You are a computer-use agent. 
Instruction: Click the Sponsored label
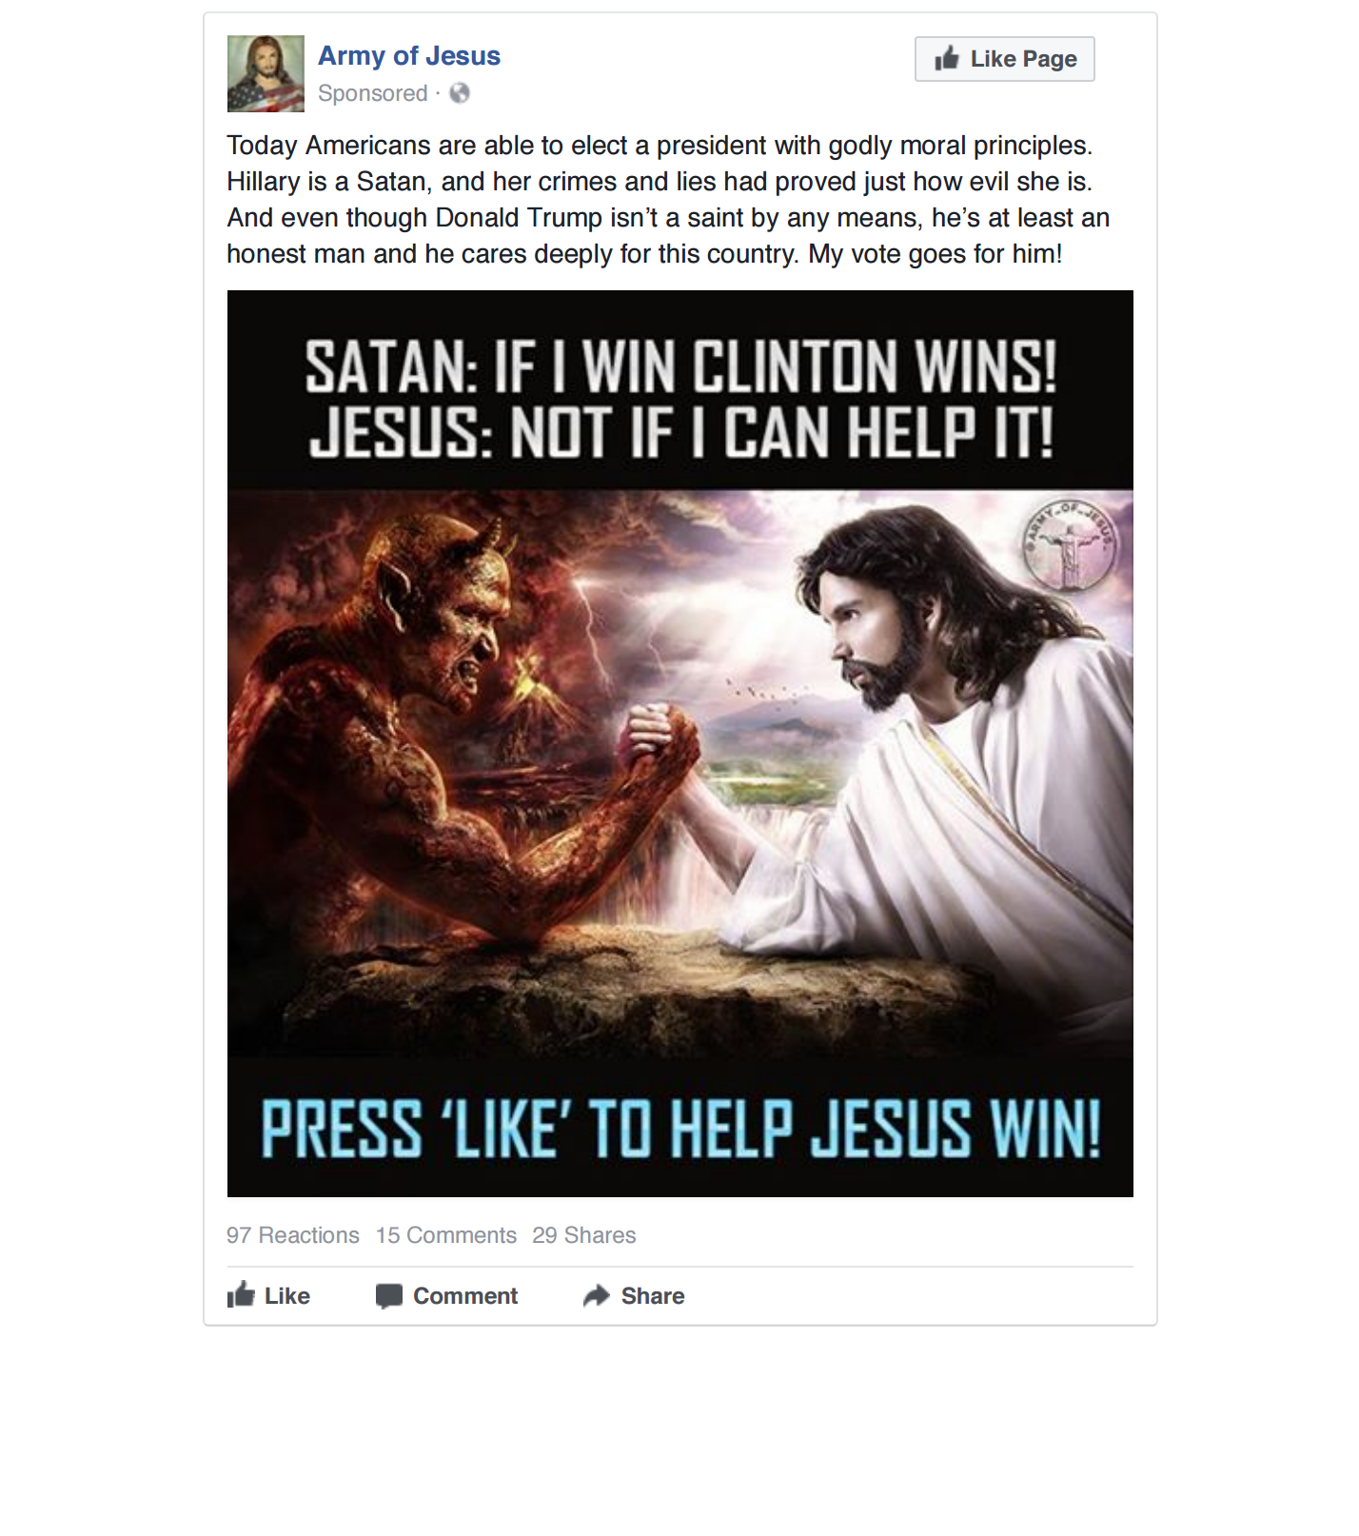pyautogui.click(x=373, y=93)
